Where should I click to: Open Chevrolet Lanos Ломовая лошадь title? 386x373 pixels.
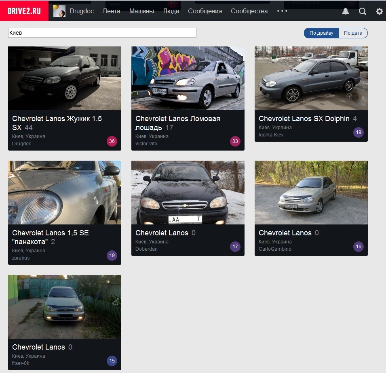pyautogui.click(x=177, y=123)
